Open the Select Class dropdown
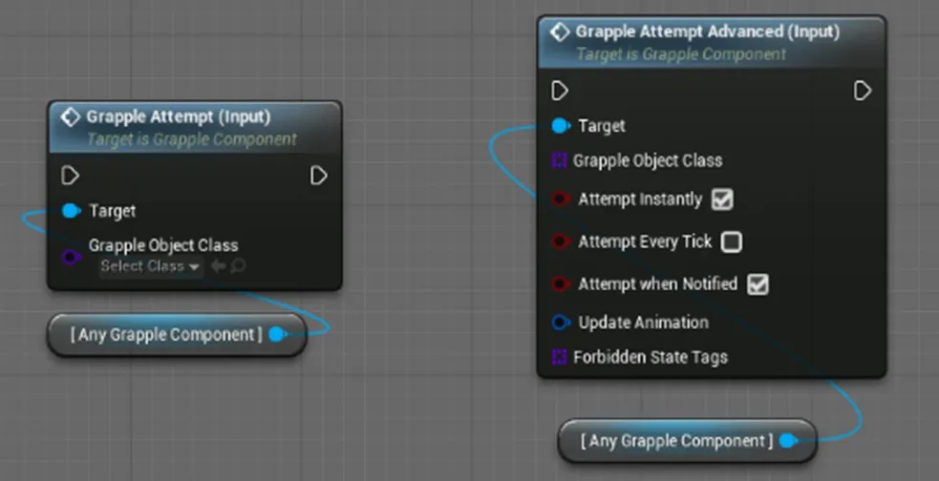The image size is (939, 481). (x=151, y=266)
